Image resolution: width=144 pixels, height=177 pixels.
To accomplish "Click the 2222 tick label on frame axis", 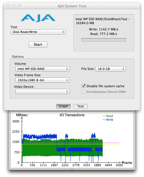I will pyautogui.click(x=65, y=165).
